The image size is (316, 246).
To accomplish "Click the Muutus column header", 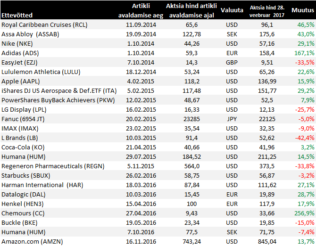I will click(303, 10).
